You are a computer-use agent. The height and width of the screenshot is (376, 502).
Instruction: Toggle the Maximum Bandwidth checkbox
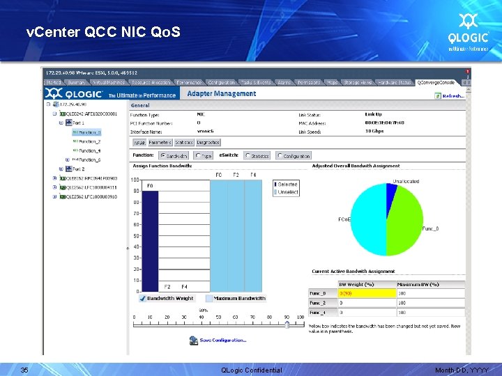(x=209, y=298)
